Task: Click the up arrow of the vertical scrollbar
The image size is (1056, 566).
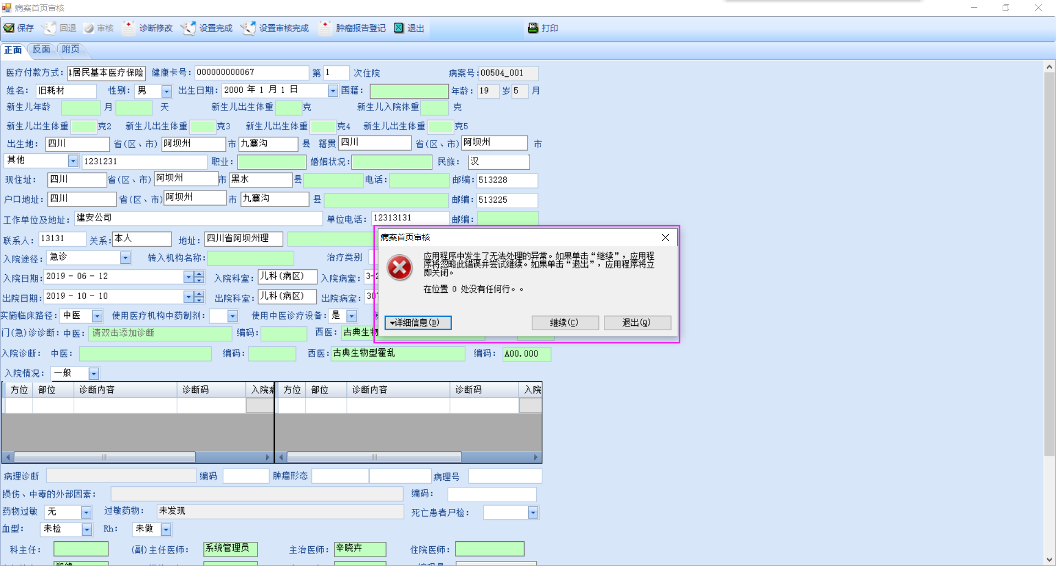Action: pos(1049,67)
